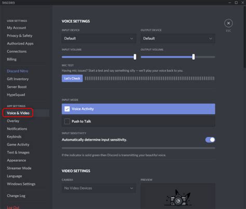Image resolution: width=246 pixels, height=209 pixels.
Task: Select Voice & Video settings
Action: pos(18,113)
